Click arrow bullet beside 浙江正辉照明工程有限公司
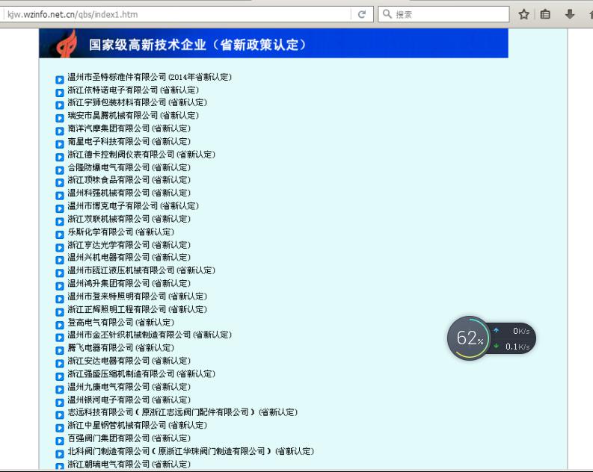The width and height of the screenshot is (593, 472). pyautogui.click(x=60, y=312)
